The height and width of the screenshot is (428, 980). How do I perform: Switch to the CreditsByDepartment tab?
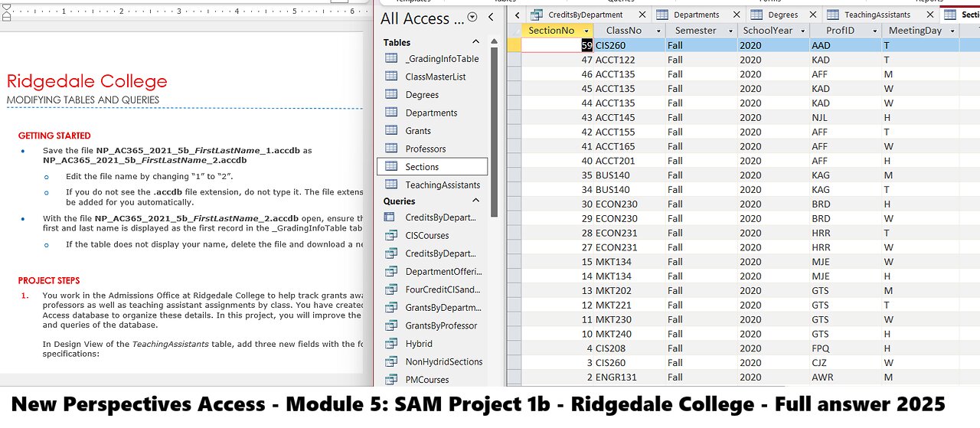(585, 15)
